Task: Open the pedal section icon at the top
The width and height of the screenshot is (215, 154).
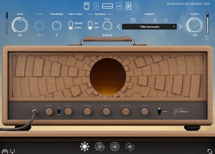Action: tap(86, 6)
